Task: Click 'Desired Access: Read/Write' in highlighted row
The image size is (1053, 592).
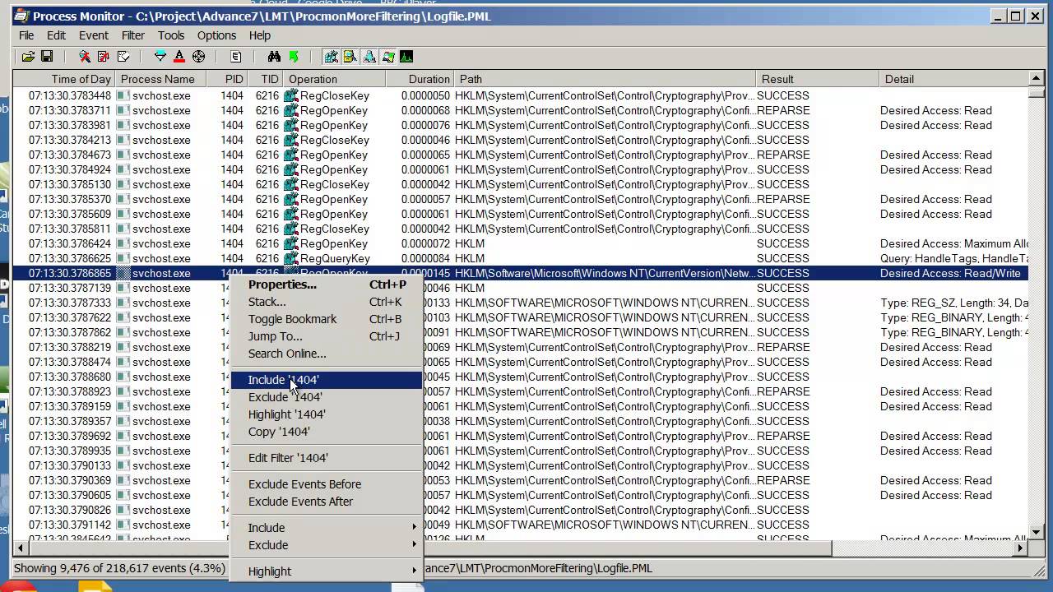Action: [950, 273]
